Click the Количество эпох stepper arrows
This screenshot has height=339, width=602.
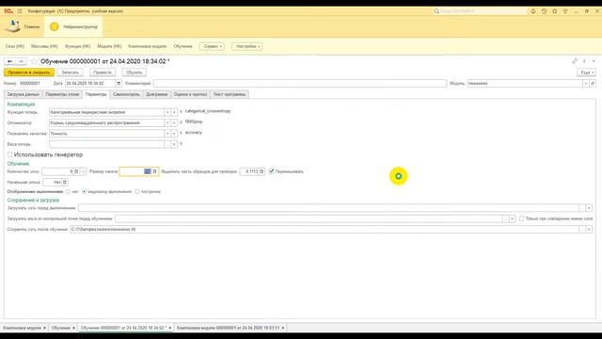pyautogui.click(x=84, y=171)
